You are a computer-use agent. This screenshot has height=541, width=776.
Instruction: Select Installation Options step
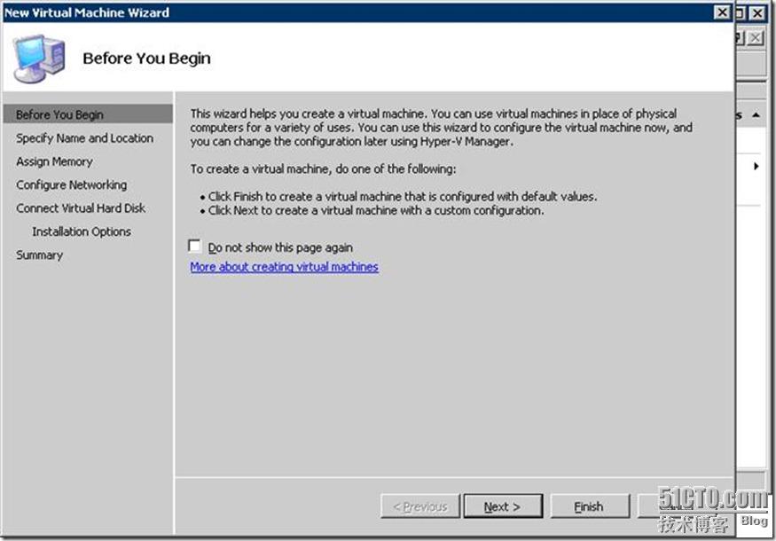coord(82,231)
